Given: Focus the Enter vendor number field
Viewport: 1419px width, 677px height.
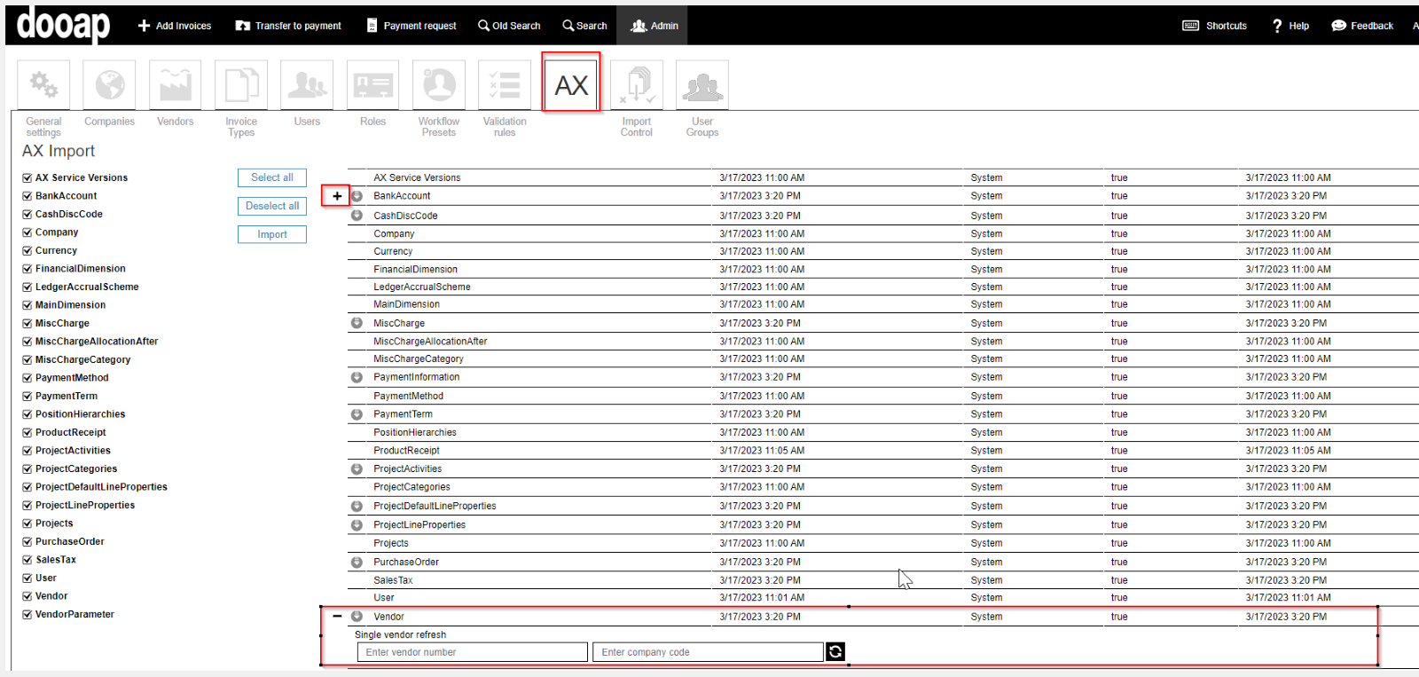Looking at the screenshot, I should pyautogui.click(x=473, y=652).
